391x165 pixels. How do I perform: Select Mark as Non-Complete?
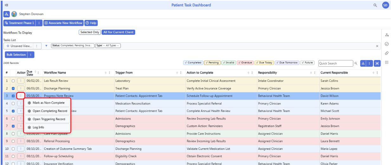[47, 103]
